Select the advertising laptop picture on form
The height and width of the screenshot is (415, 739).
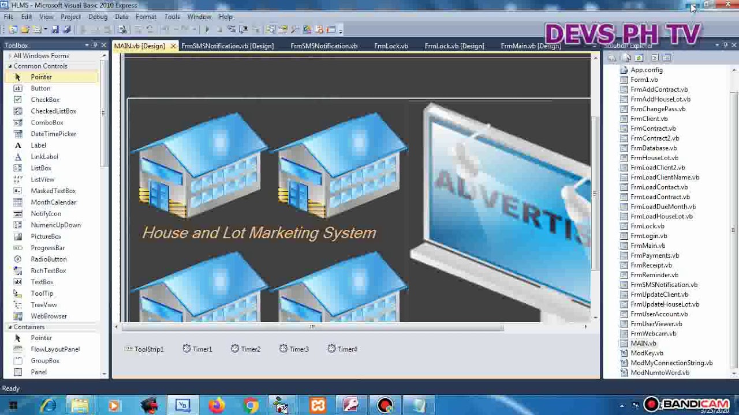[x=500, y=210]
